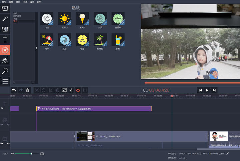Image resolution: width=240 pixels, height=161 pixels.
Task: Select the Stickers star tab
Action: [5, 50]
